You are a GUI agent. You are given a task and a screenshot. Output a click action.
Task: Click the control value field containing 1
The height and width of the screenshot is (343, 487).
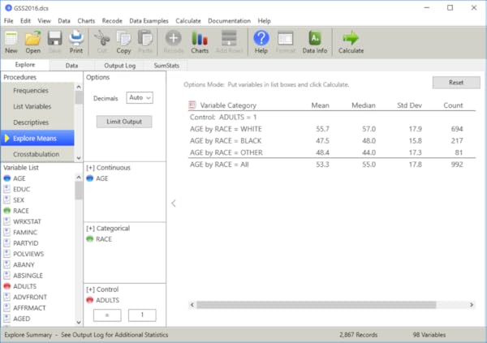pos(142,315)
